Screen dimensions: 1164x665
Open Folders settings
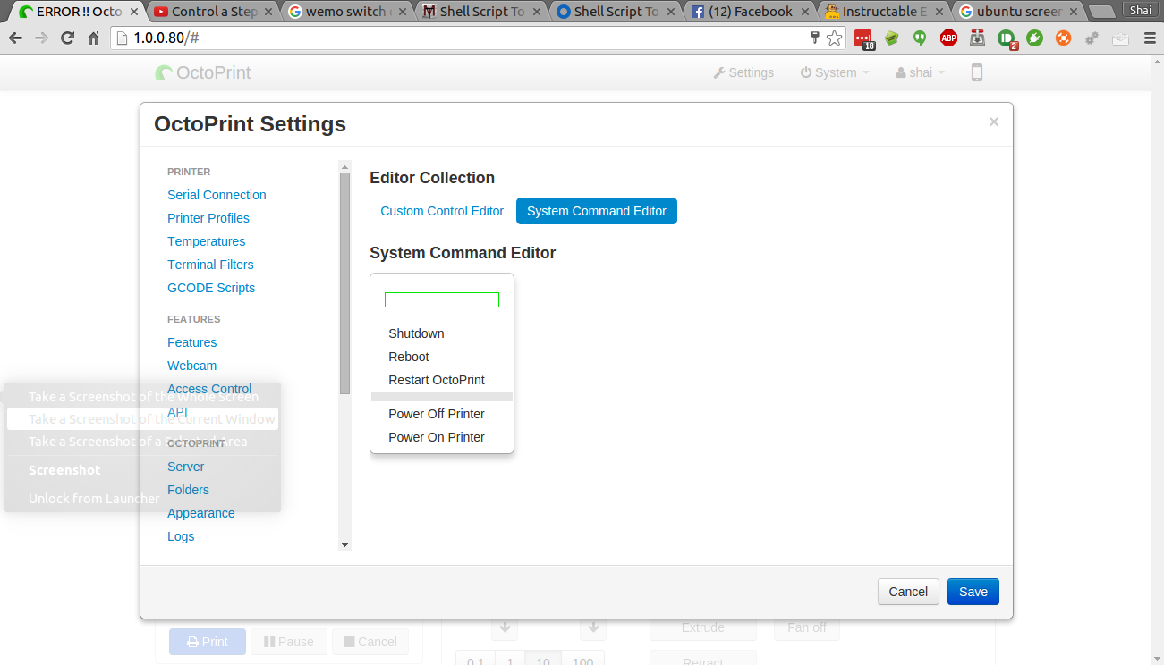[x=188, y=490]
